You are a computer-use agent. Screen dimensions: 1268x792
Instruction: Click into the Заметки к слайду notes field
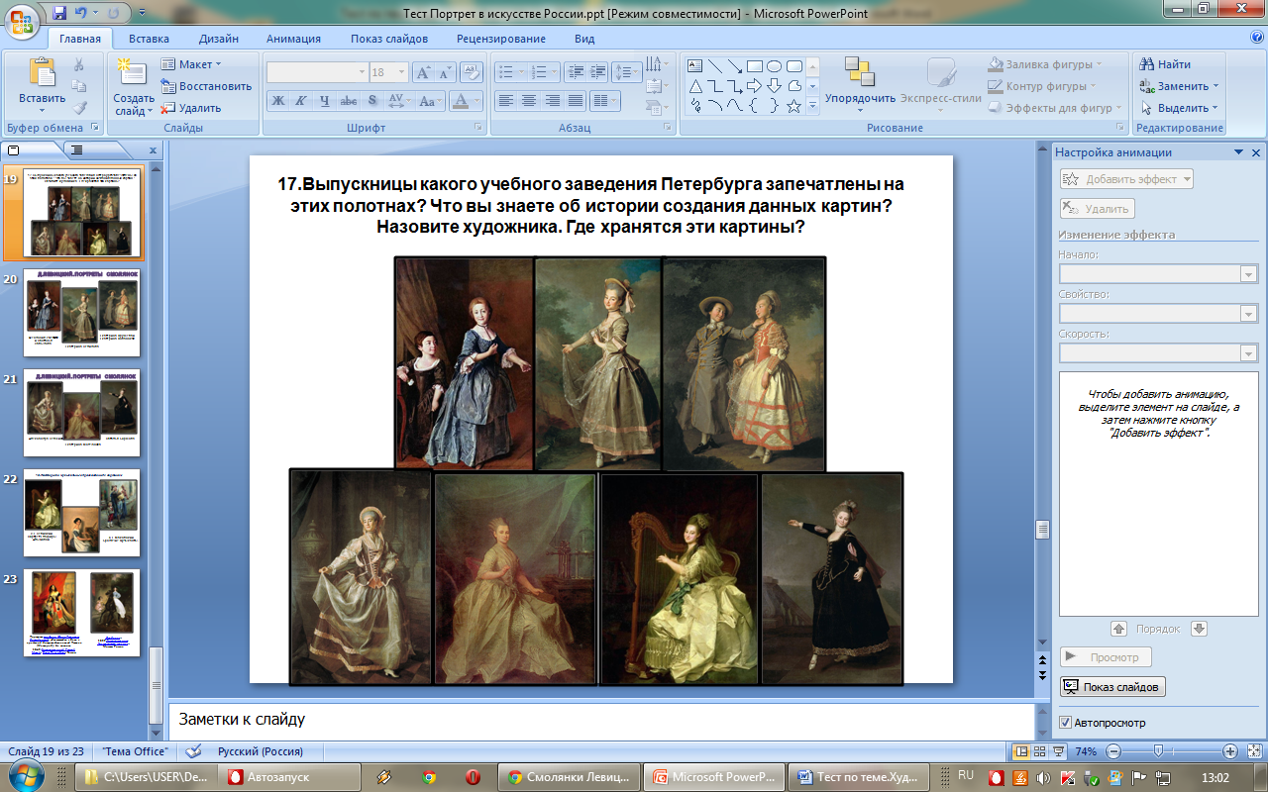pyautogui.click(x=601, y=720)
